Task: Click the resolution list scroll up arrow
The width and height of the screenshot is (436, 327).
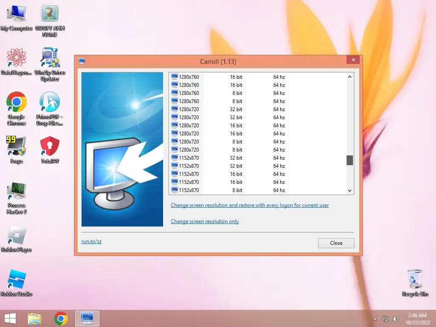Action: pyautogui.click(x=350, y=77)
